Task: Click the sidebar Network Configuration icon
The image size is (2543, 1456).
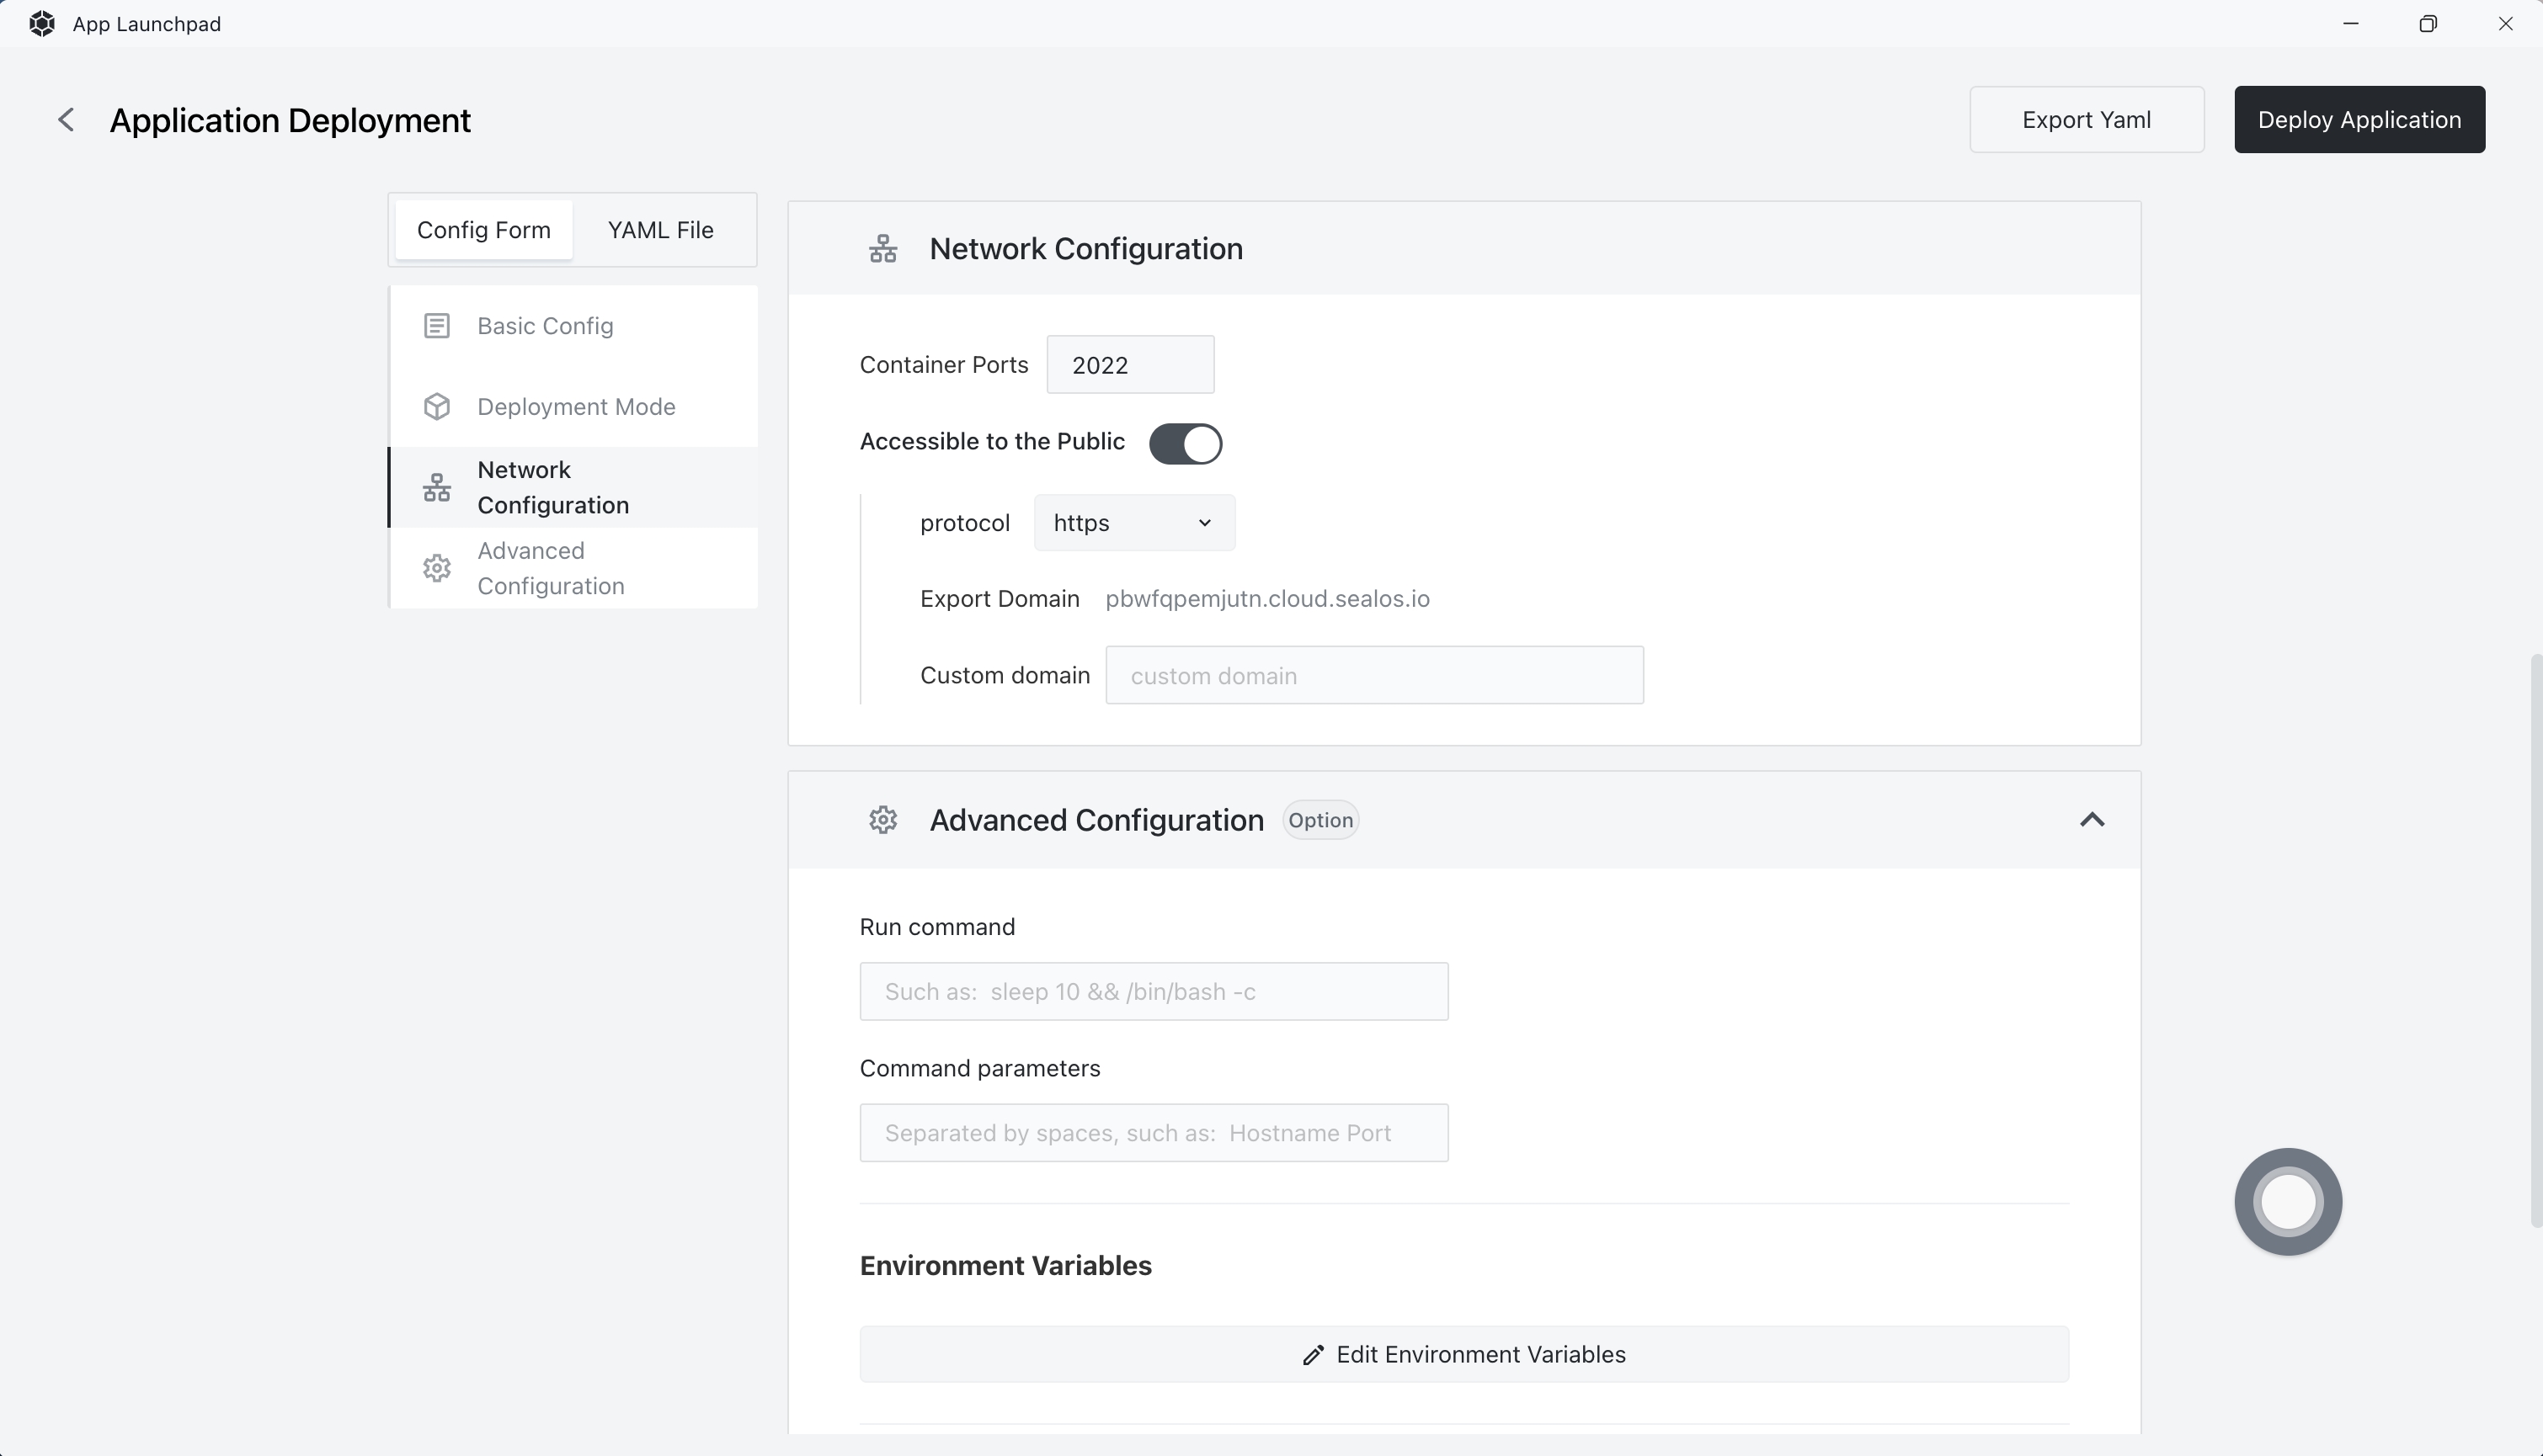Action: [x=436, y=488]
